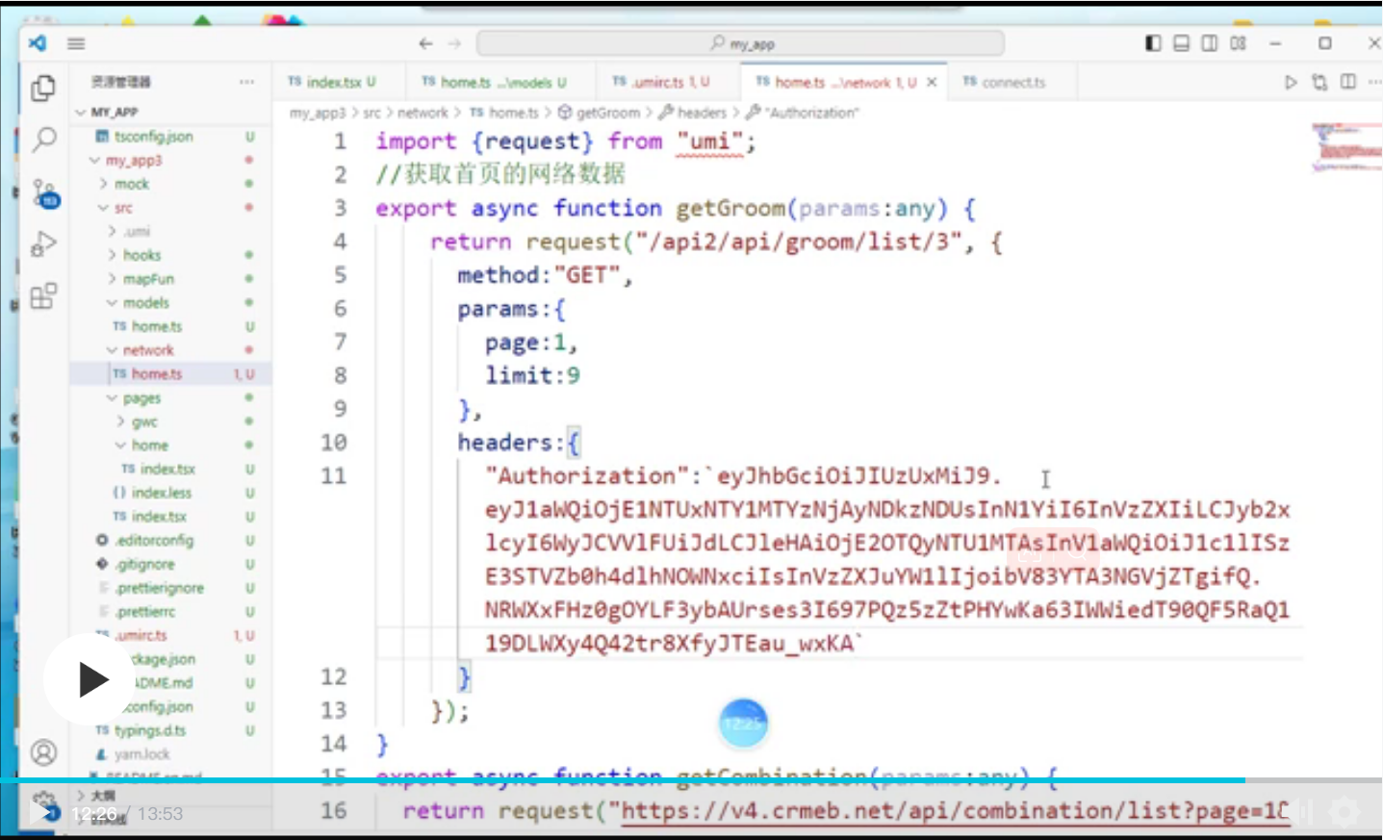Close the home.ts network tab

(932, 83)
